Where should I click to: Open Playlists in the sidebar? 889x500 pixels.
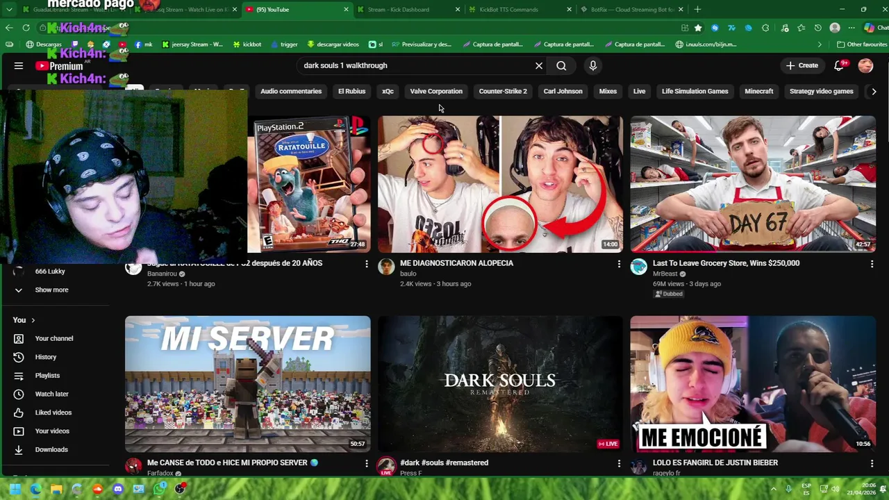pyautogui.click(x=47, y=376)
